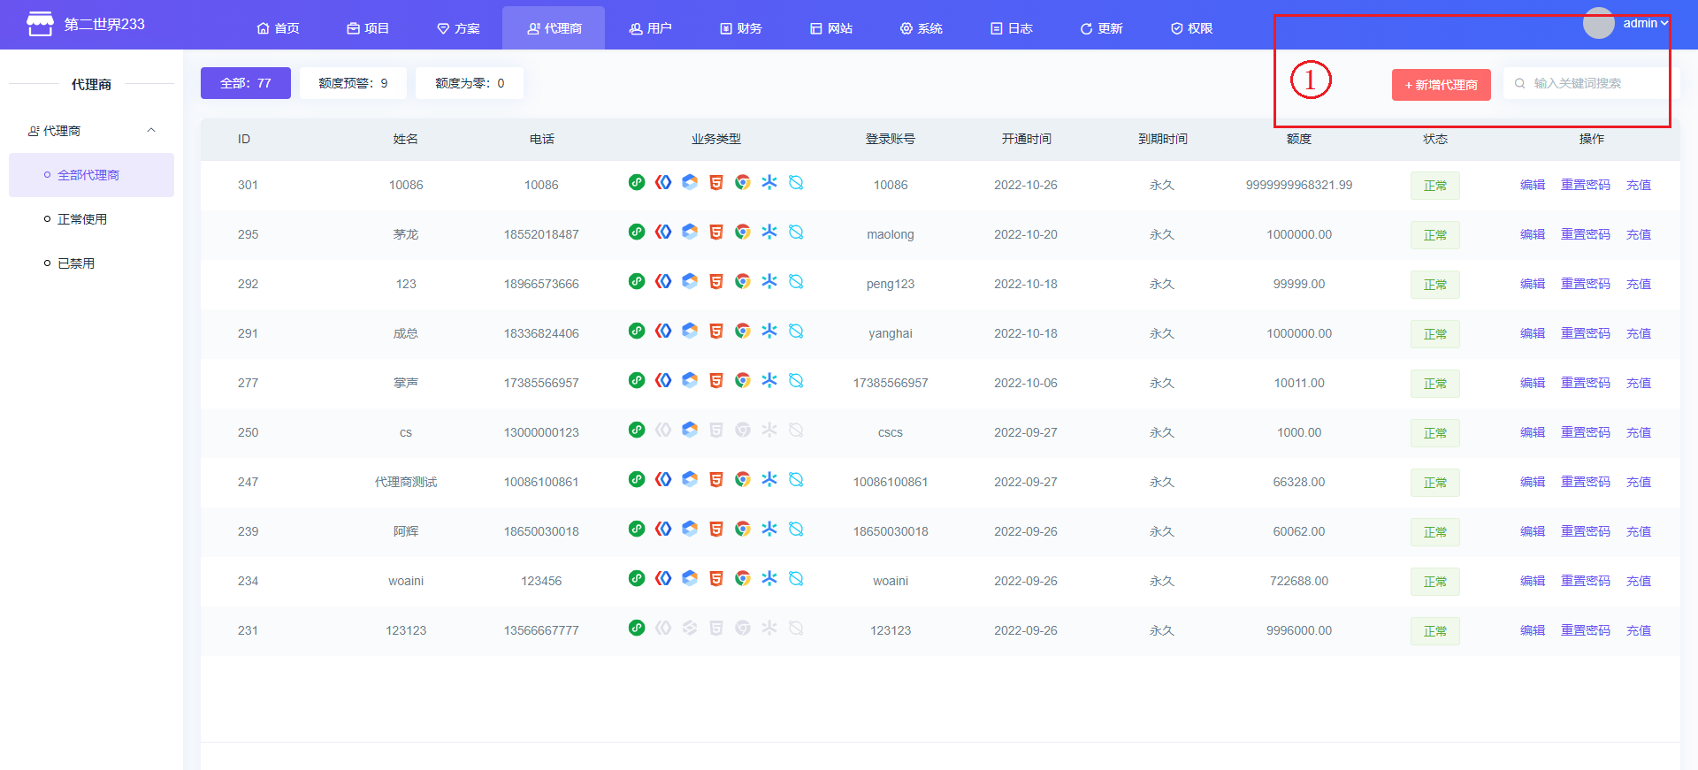Screen dimensions: 1698x770
Task: Click the storefront logo icon in header
Action: 40,24
